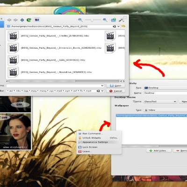
Task: Click the picture frame photo of dark-haired woman
Action: (x=15, y=131)
